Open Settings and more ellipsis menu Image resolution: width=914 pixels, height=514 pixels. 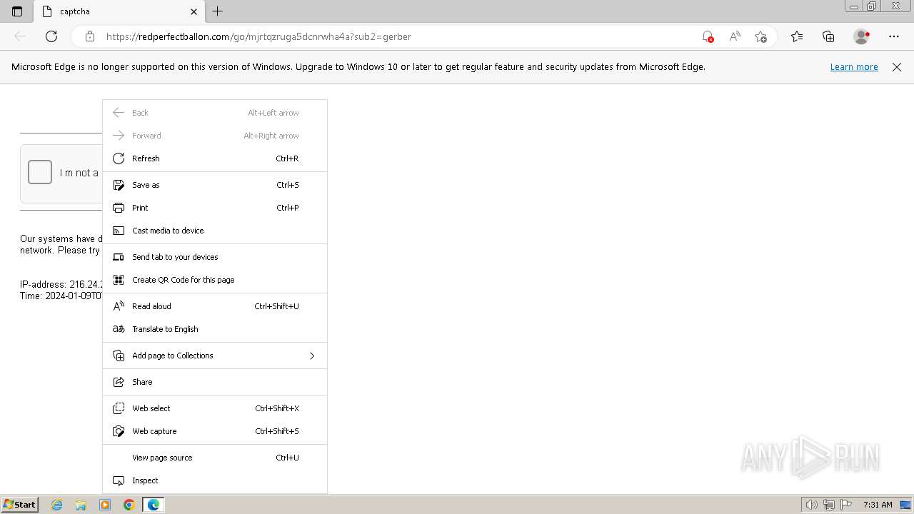[x=894, y=36]
